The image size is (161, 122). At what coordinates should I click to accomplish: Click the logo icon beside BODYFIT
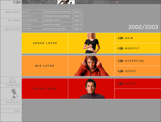click(120, 48)
